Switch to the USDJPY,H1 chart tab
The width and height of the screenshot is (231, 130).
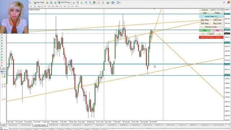click(x=88, y=125)
